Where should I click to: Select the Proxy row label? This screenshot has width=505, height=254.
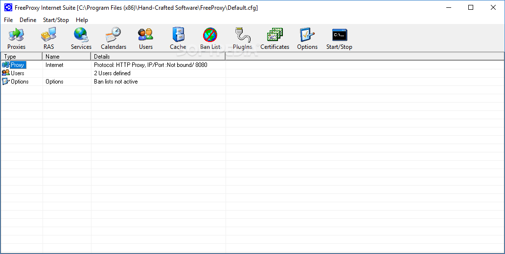tap(18, 65)
